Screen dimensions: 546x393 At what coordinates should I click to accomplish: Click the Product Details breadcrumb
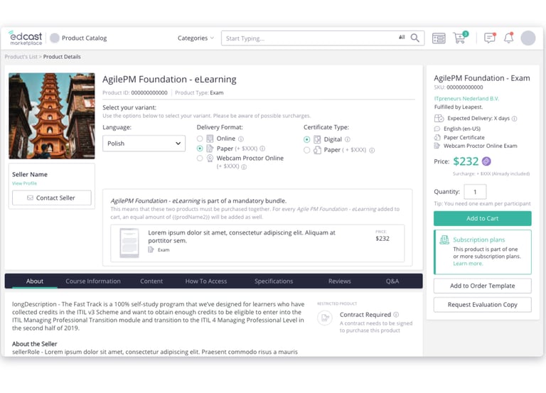[x=62, y=57]
